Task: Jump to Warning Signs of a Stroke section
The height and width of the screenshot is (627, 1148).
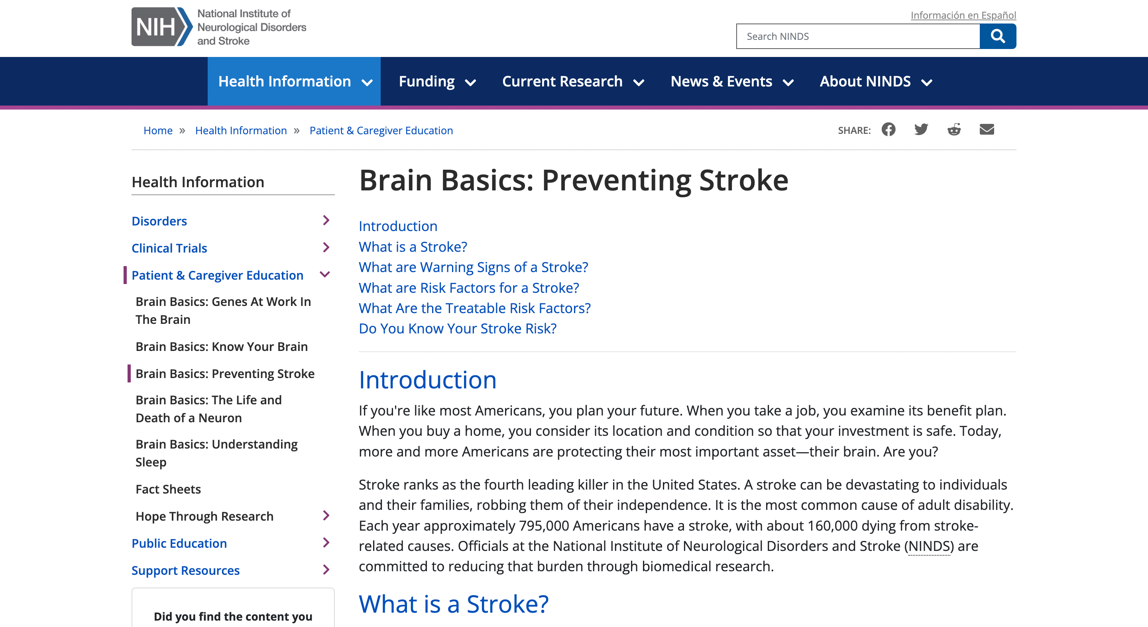Action: point(473,267)
